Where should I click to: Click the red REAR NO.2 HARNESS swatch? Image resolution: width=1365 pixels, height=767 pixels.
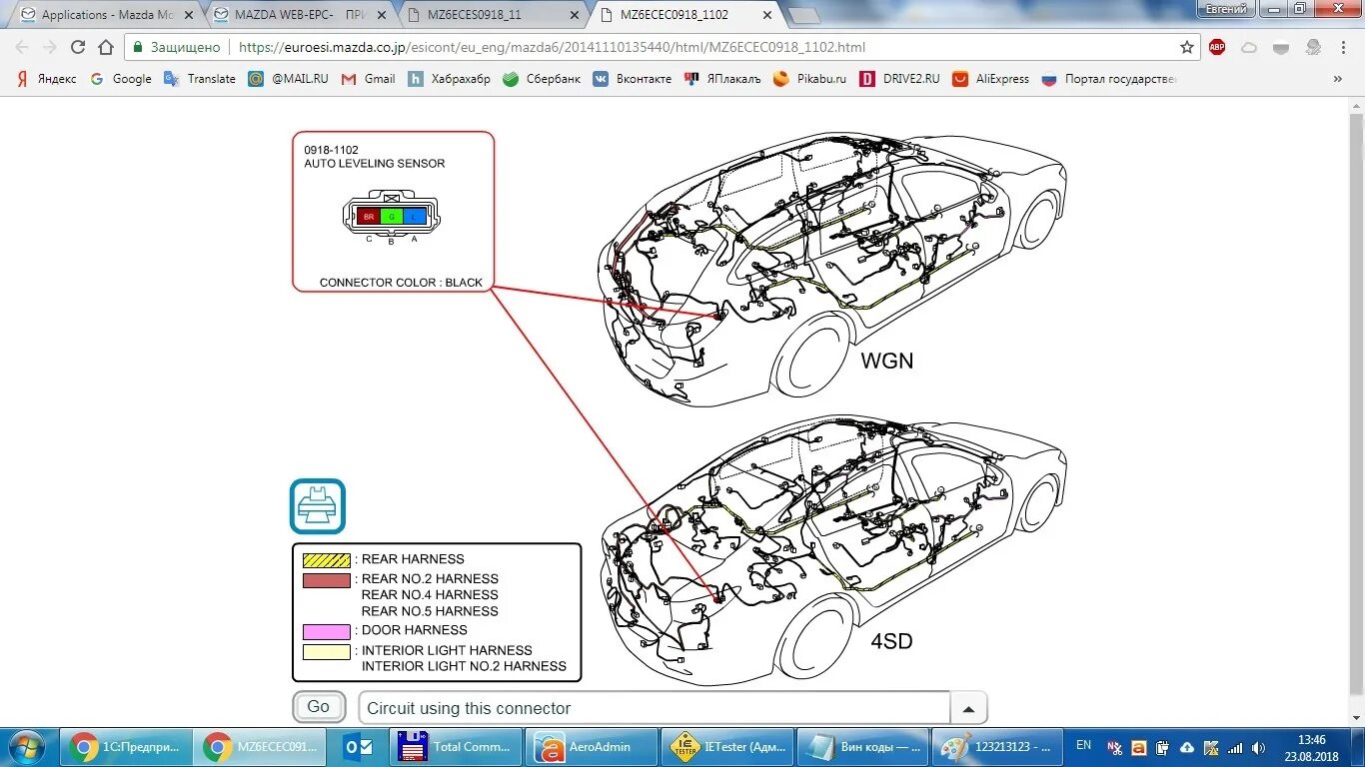[327, 580]
